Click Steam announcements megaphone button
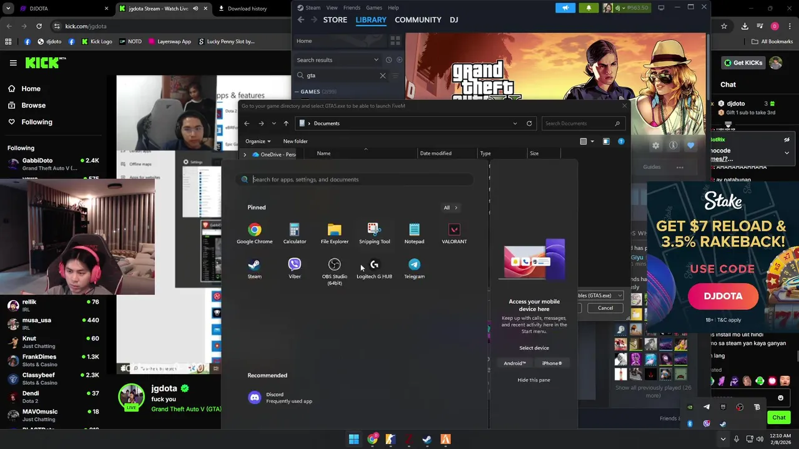Screen dimensions: 799x449 coord(566,7)
